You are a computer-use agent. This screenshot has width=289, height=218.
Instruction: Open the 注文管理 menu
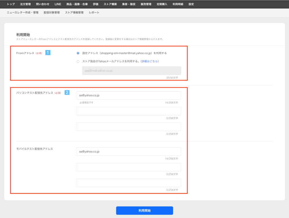point(25,4)
